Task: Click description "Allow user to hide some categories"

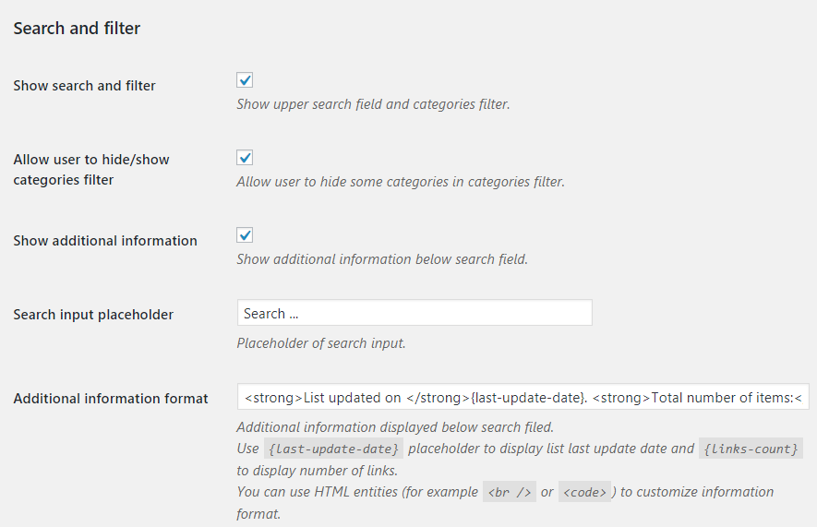Action: click(400, 182)
